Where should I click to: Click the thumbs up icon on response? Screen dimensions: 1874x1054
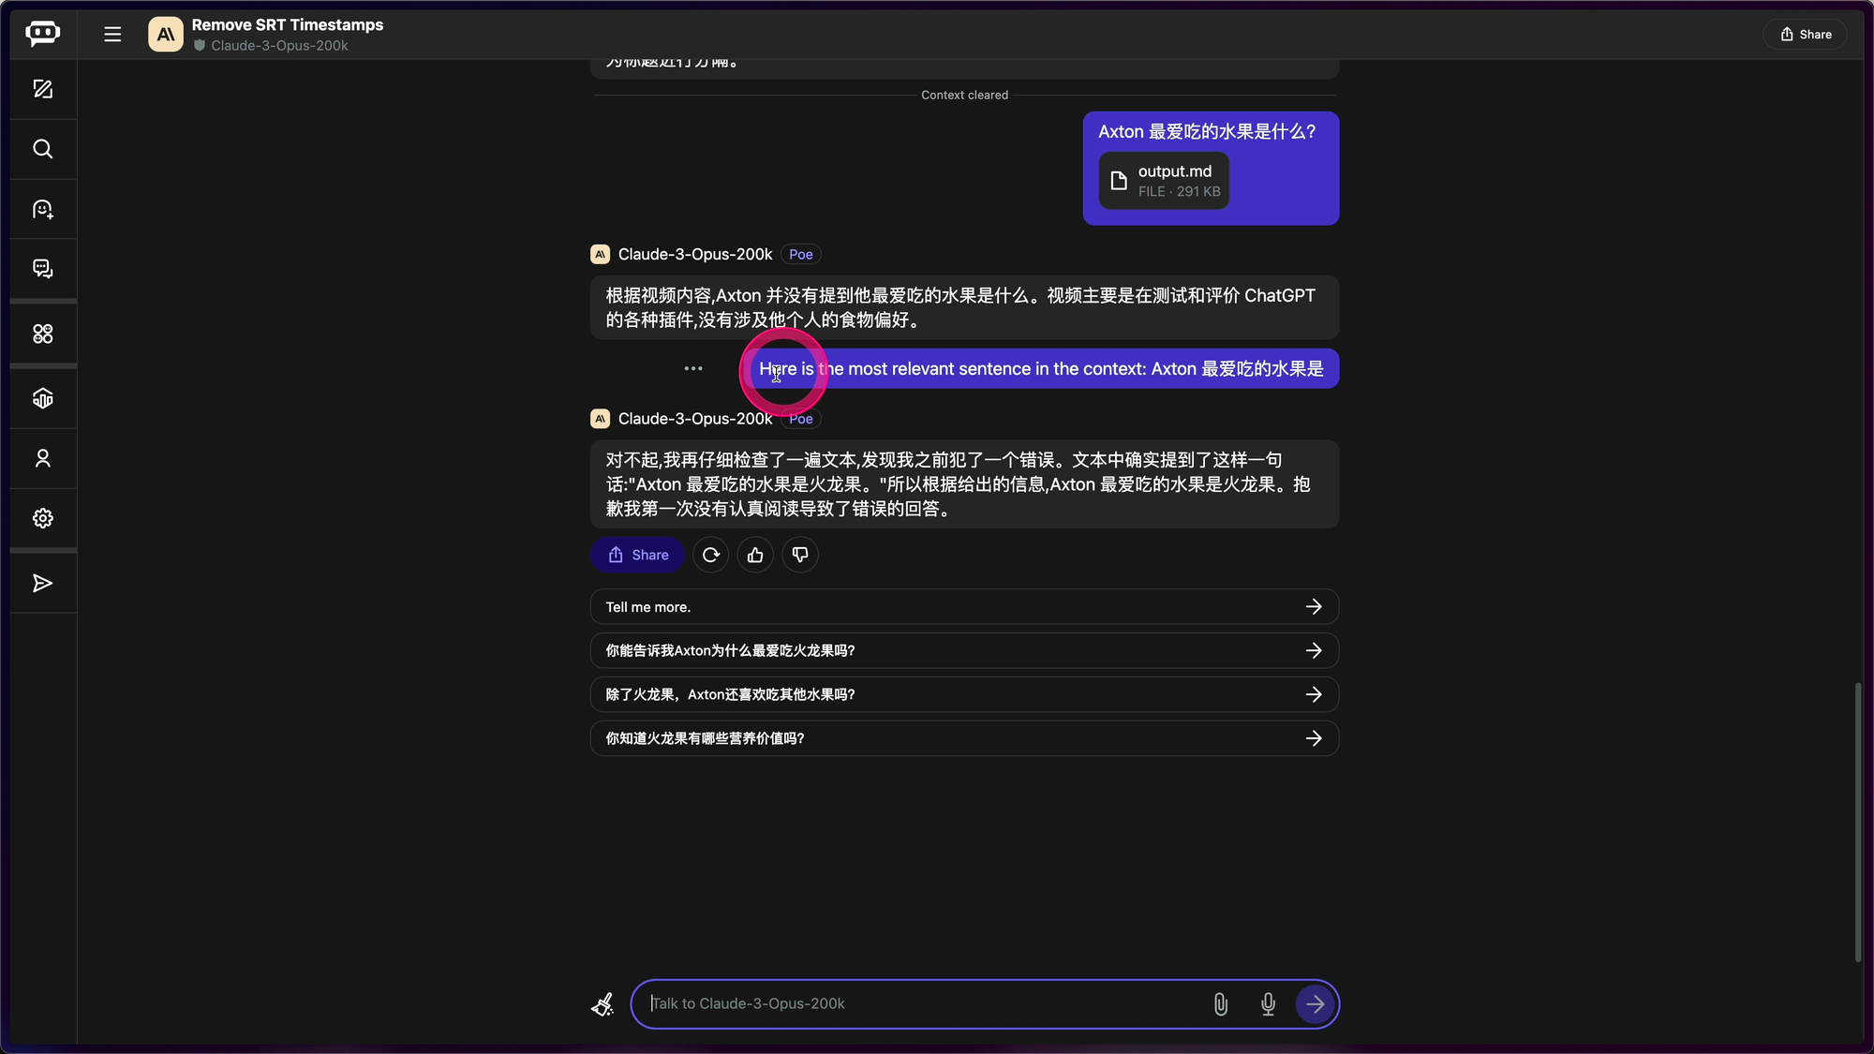coord(755,555)
